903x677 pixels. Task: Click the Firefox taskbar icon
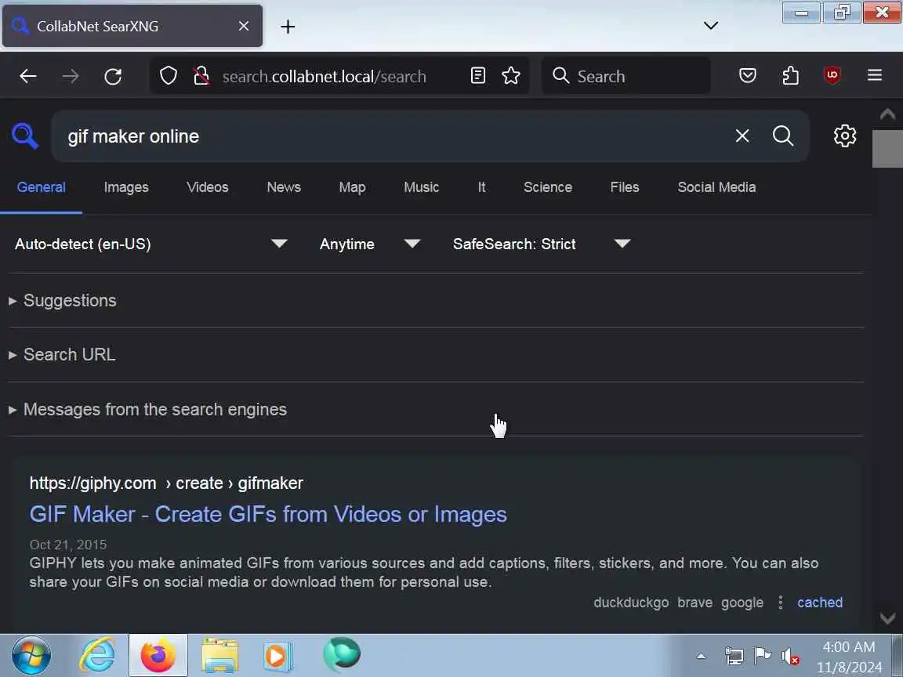158,655
